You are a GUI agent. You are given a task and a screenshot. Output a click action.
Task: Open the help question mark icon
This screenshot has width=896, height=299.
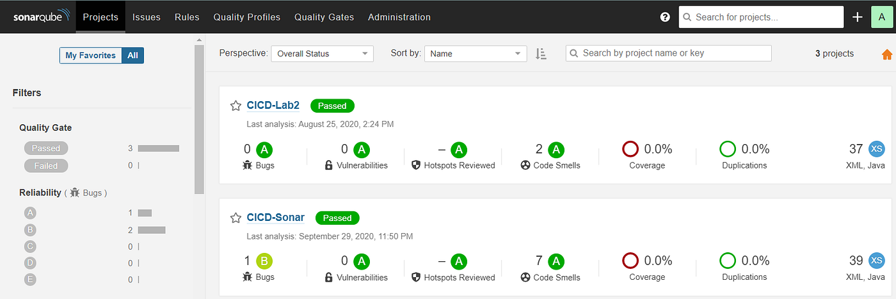pyautogui.click(x=665, y=17)
